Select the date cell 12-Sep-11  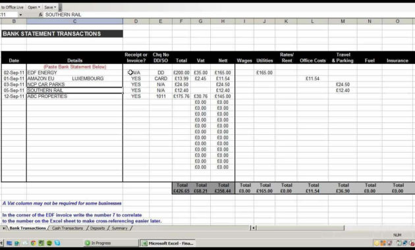click(14, 96)
